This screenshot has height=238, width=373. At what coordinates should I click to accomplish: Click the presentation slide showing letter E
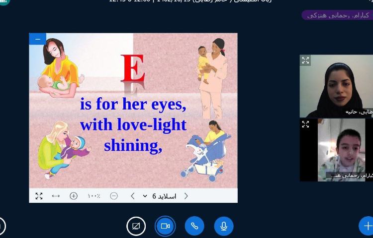point(133,110)
